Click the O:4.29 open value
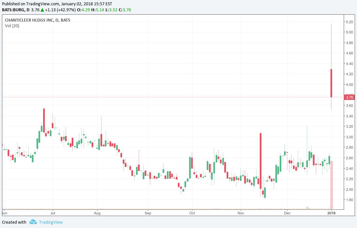Image resolution: width=357 pixels, height=228 pixels. (83, 10)
